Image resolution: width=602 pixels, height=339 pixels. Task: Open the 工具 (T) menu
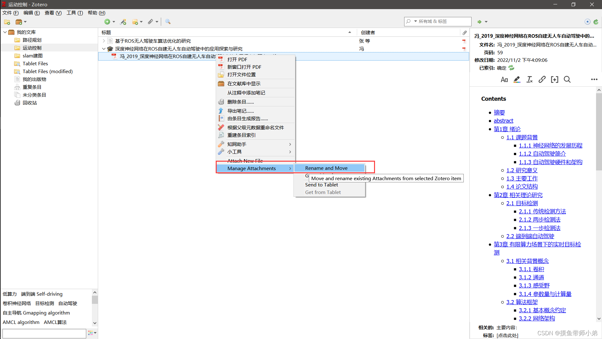[75, 13]
